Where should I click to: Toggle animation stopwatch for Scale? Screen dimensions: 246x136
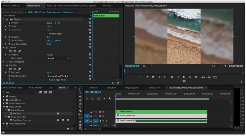(9, 26)
